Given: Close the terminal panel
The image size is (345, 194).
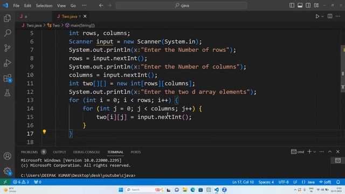Looking at the screenshot, I should (x=338, y=151).
